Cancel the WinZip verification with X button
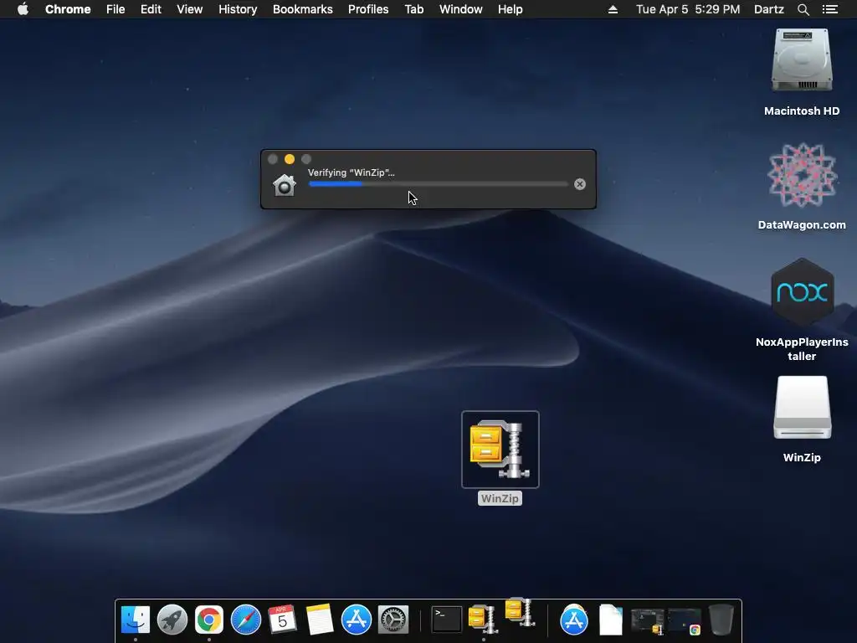 [x=580, y=184]
